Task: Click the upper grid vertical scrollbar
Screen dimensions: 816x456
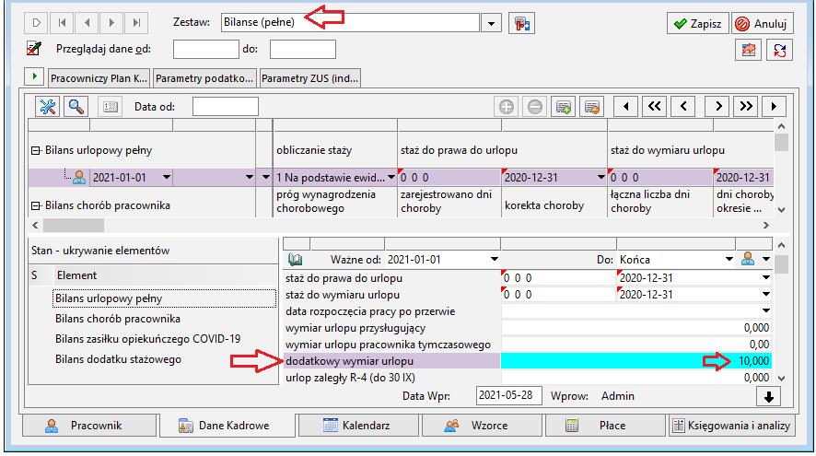Action: [x=781, y=168]
